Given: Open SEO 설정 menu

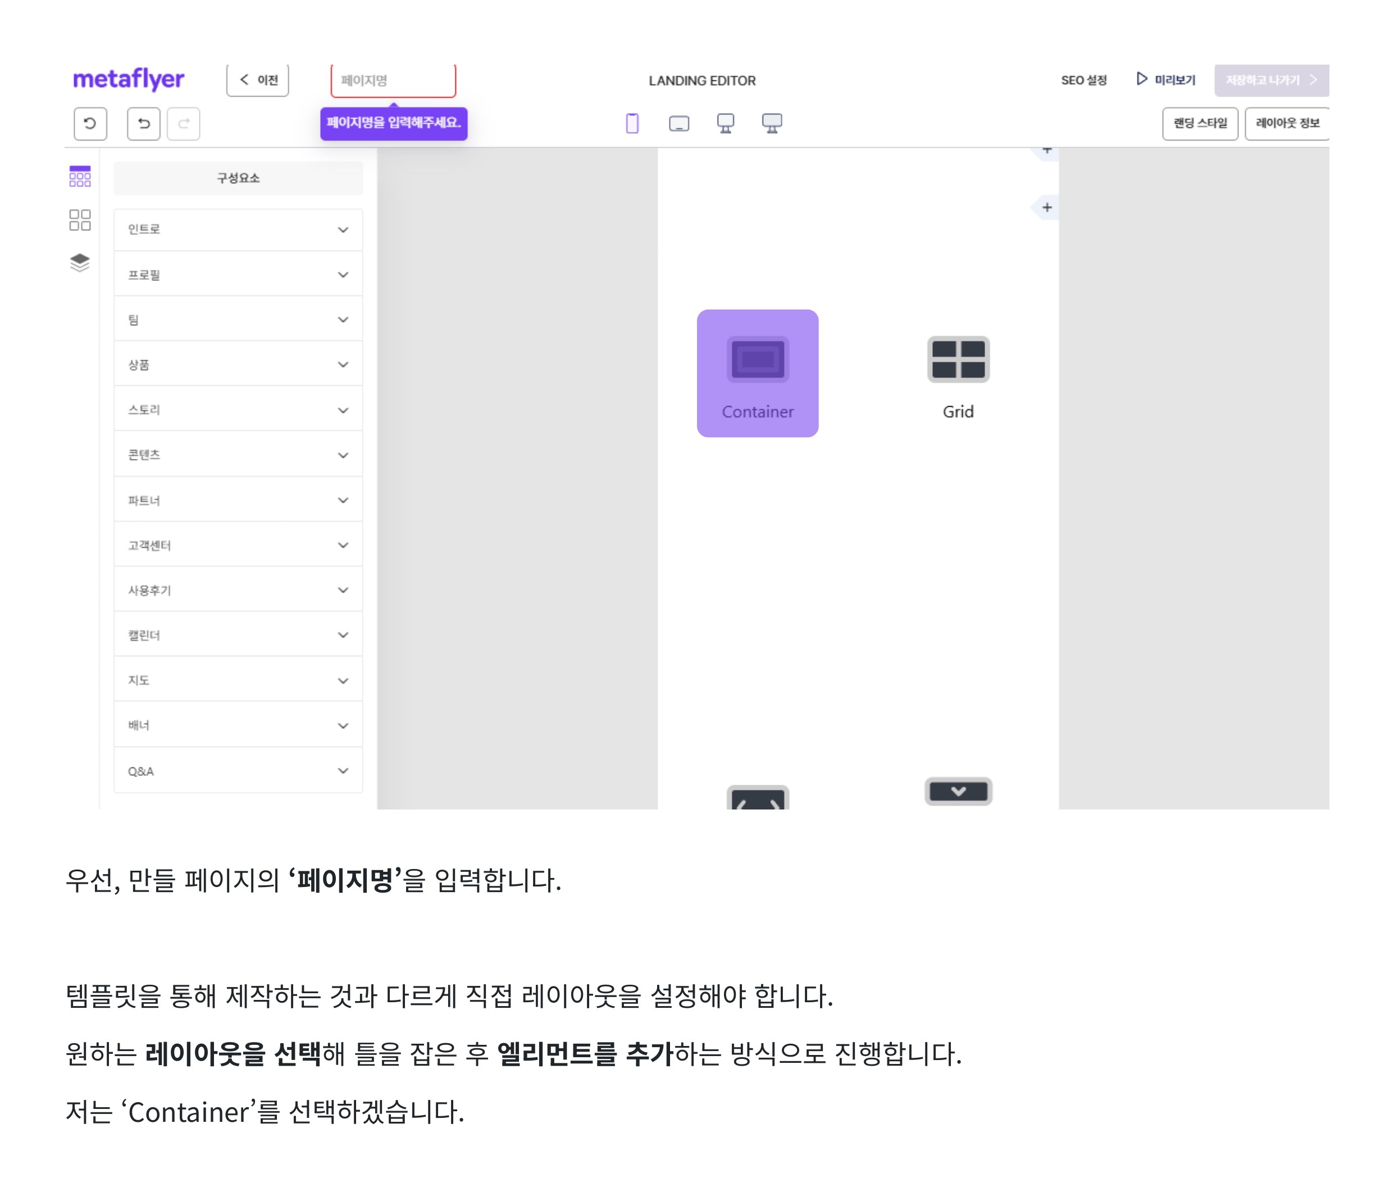Looking at the screenshot, I should (x=1083, y=80).
